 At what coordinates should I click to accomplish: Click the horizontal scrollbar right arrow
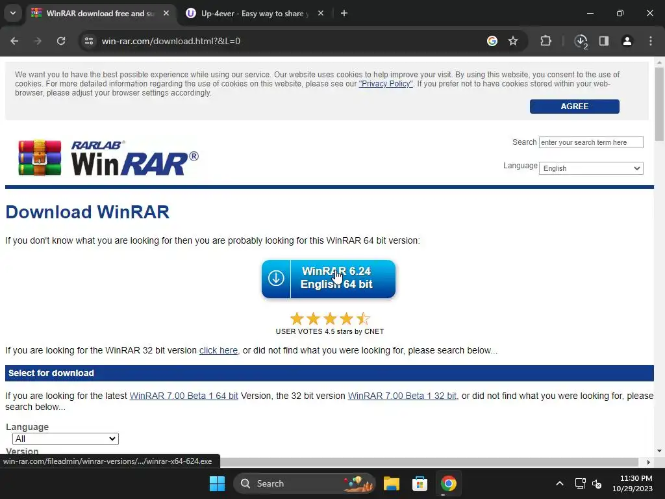point(649,462)
